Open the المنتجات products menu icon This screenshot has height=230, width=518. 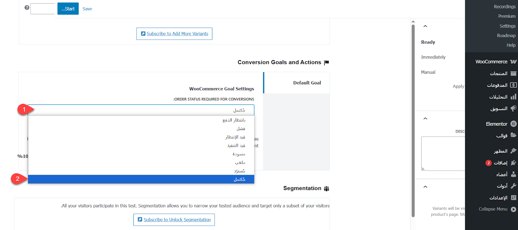point(513,73)
